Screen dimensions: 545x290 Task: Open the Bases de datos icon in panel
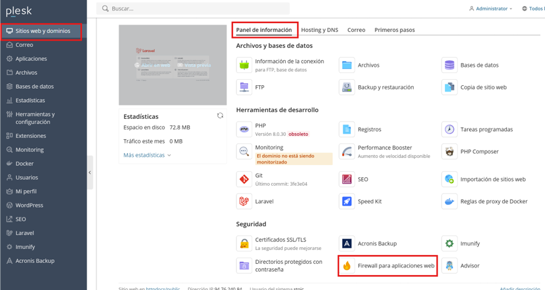[449, 65]
